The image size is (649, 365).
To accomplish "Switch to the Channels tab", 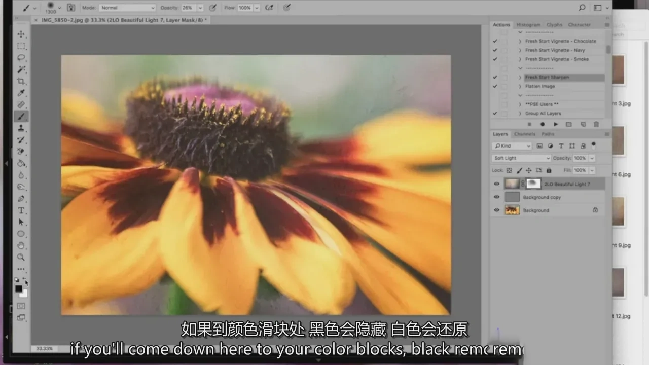I will point(524,134).
